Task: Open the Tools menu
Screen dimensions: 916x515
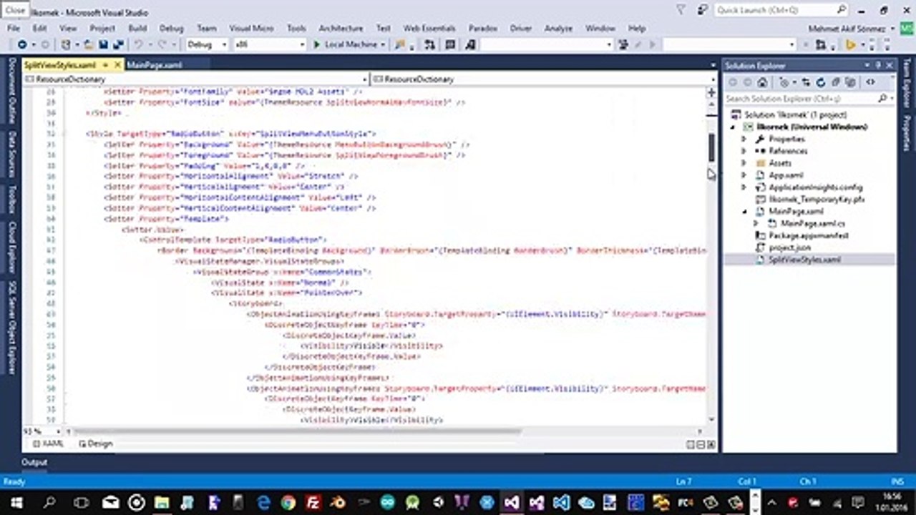Action: click(296, 29)
